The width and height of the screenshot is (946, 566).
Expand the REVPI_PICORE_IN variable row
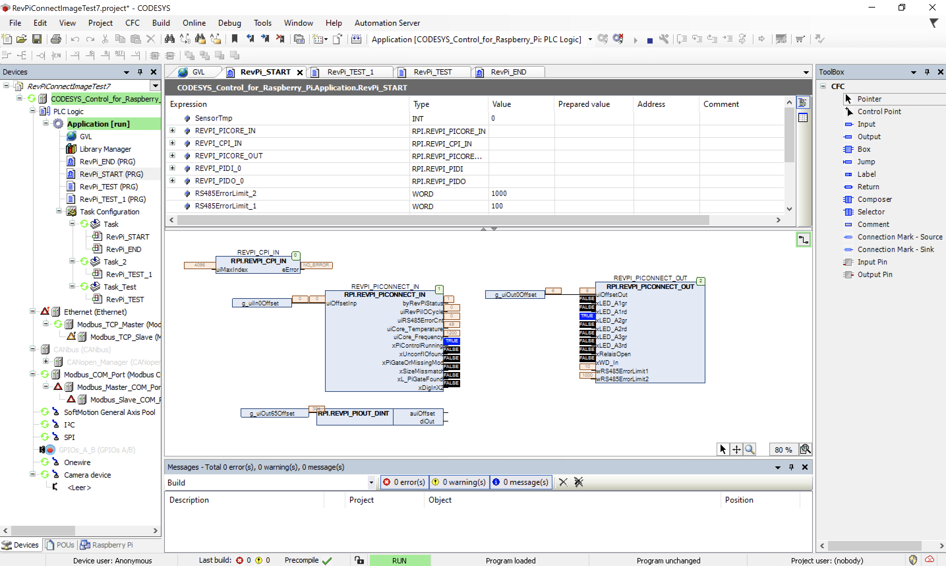tap(172, 130)
